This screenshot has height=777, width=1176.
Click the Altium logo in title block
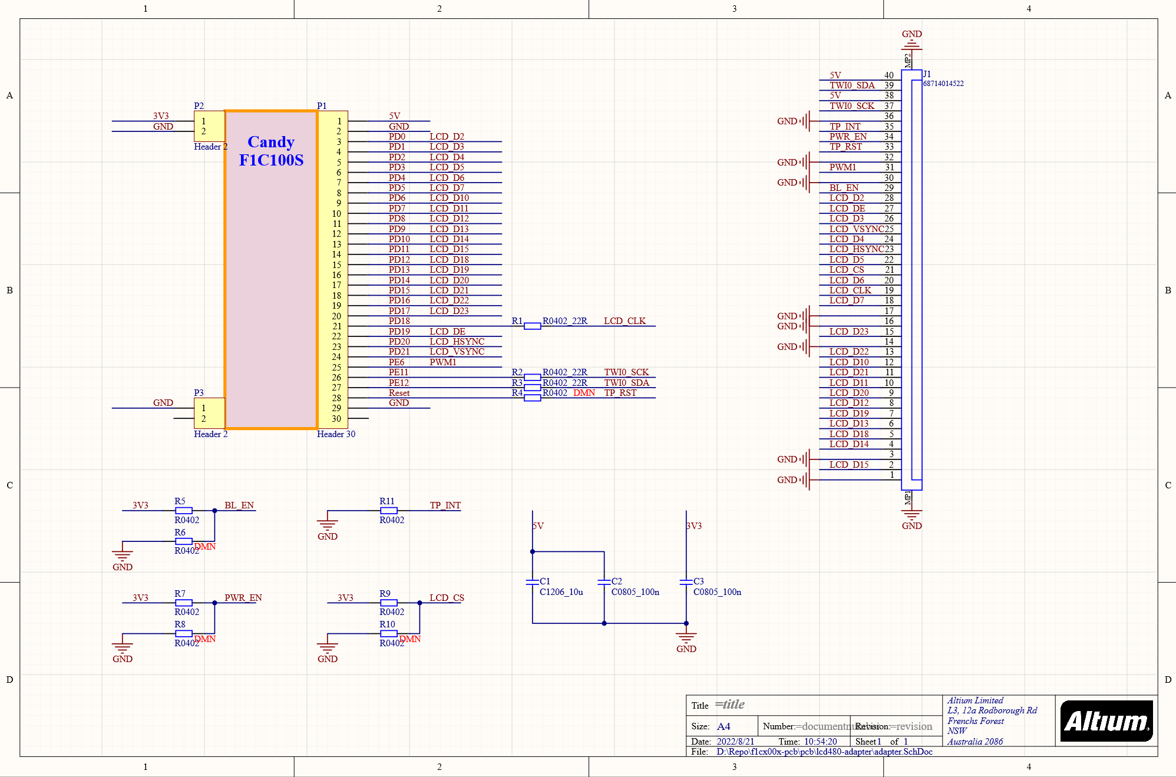[x=1106, y=720]
